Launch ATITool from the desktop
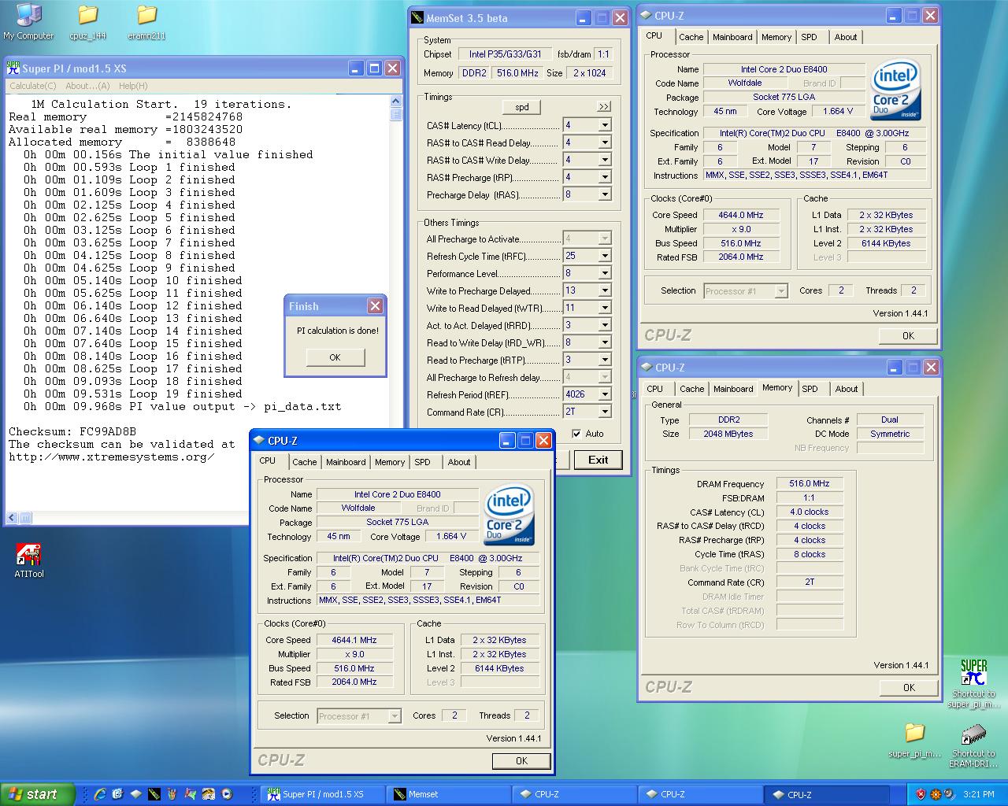The width and height of the screenshot is (1008, 806). (x=29, y=560)
